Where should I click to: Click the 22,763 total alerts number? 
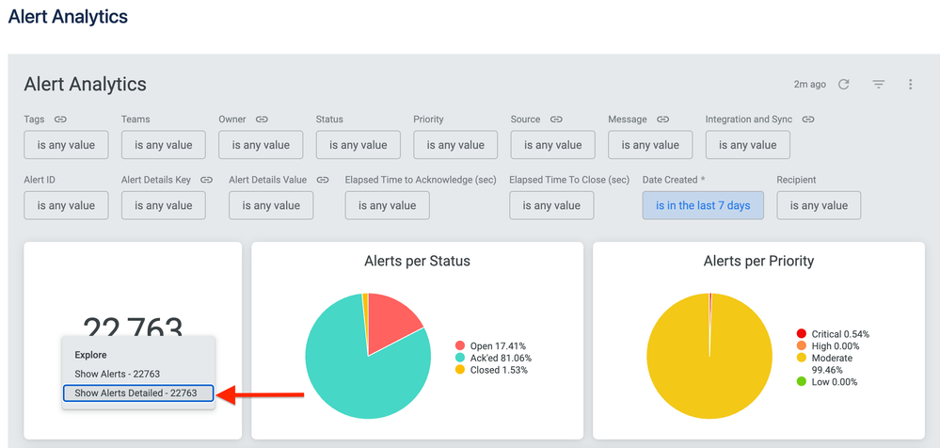[133, 326]
